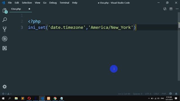Open Sublime Text from the taskbar
Image resolution: width=180 pixels, height=101 pixels.
[22, 98]
